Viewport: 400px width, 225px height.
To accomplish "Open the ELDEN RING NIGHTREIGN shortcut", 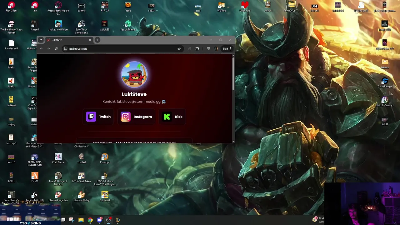I will (35, 160).
